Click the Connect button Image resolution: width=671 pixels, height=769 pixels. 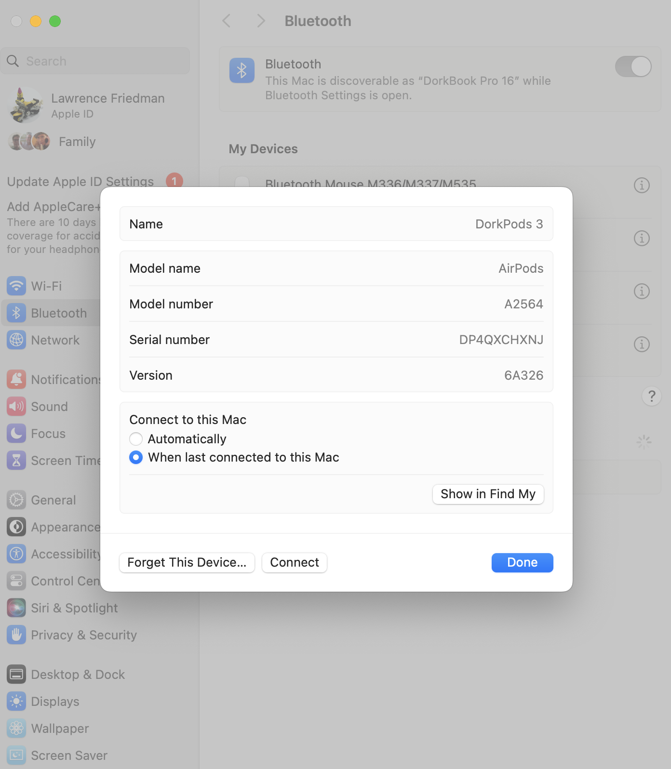(x=295, y=562)
